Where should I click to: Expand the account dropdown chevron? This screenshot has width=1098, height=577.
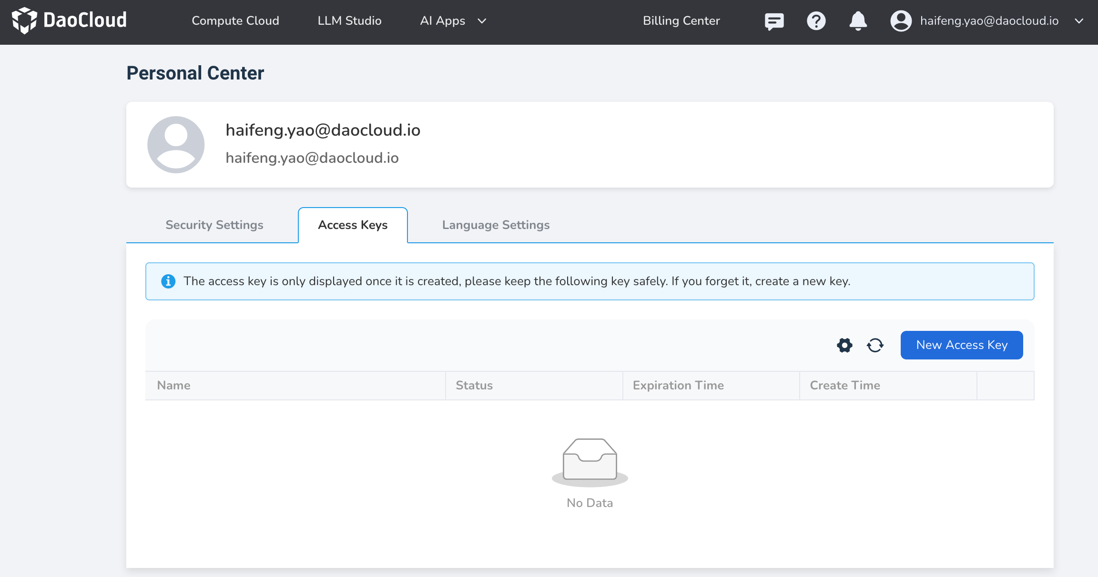(x=1079, y=21)
